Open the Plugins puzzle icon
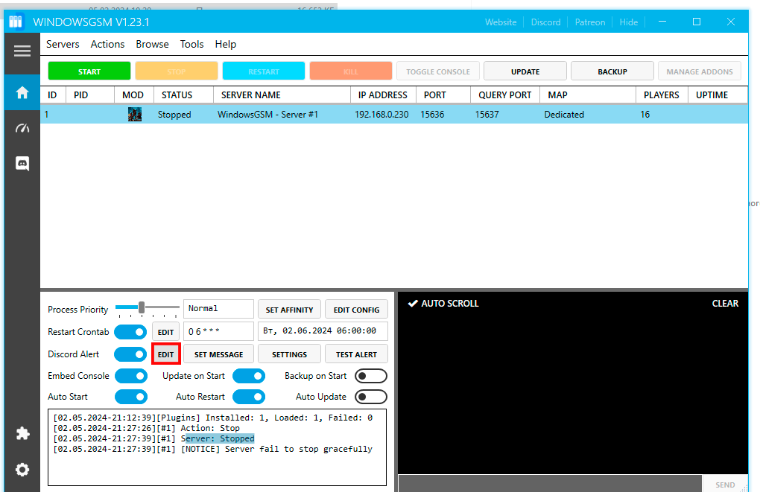 22,433
